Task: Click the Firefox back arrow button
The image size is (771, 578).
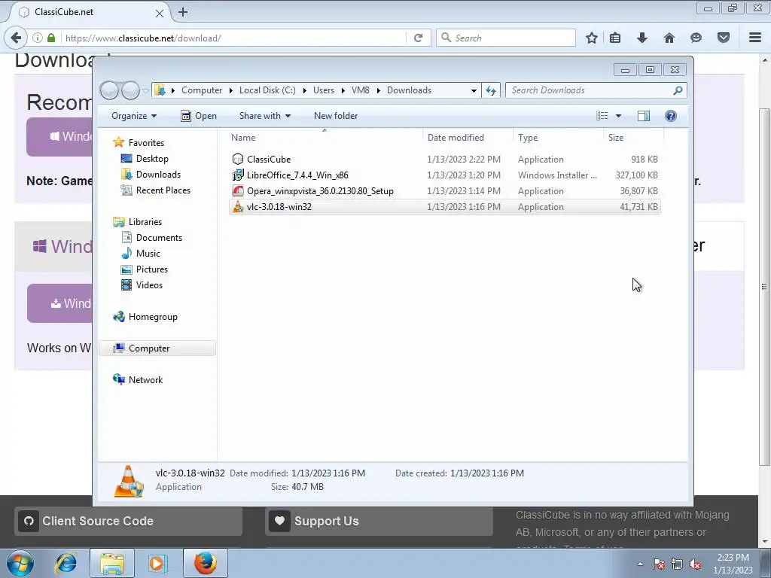Action: [x=16, y=38]
